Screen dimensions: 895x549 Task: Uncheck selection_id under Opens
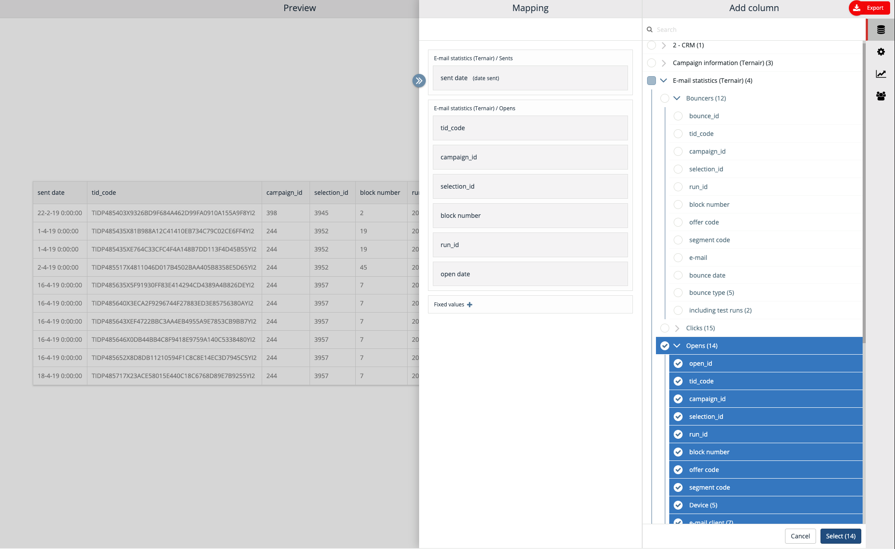click(678, 417)
